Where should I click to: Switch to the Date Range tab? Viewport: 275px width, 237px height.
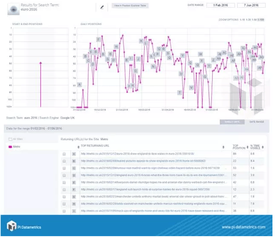(256, 122)
